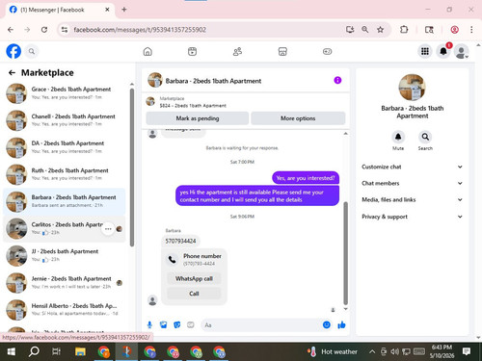Image resolution: width=482 pixels, height=361 pixels.
Task: Click the 5707934424 message bubble
Action: (180, 241)
